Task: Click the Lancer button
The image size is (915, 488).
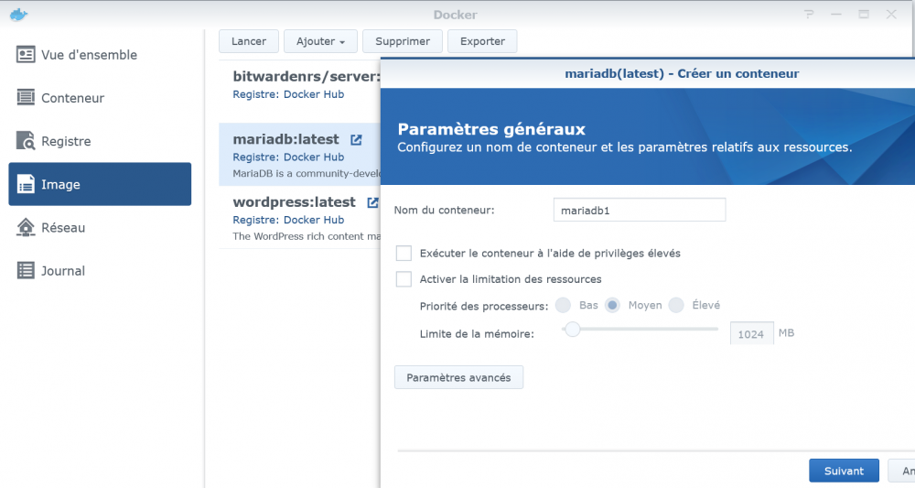Action: coord(249,41)
